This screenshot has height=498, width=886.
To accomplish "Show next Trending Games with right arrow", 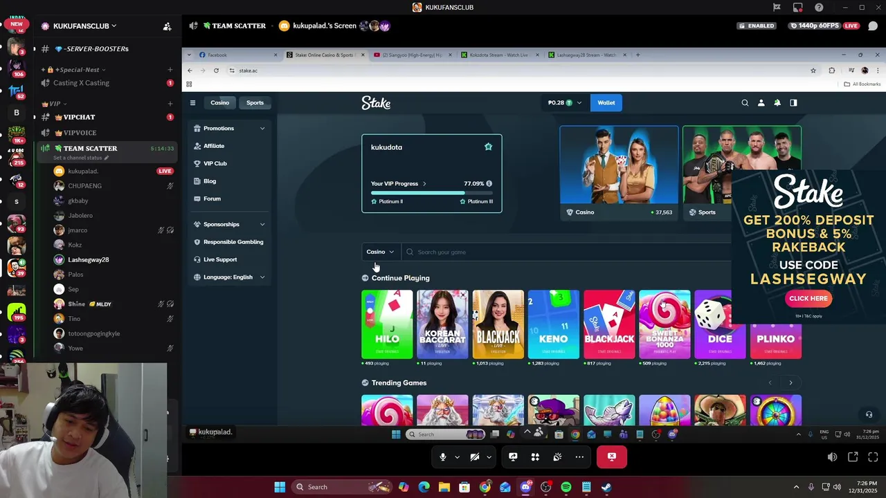I will tap(790, 382).
